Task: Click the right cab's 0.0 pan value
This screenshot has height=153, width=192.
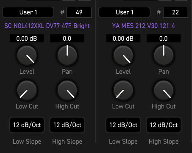Action: 164,38
